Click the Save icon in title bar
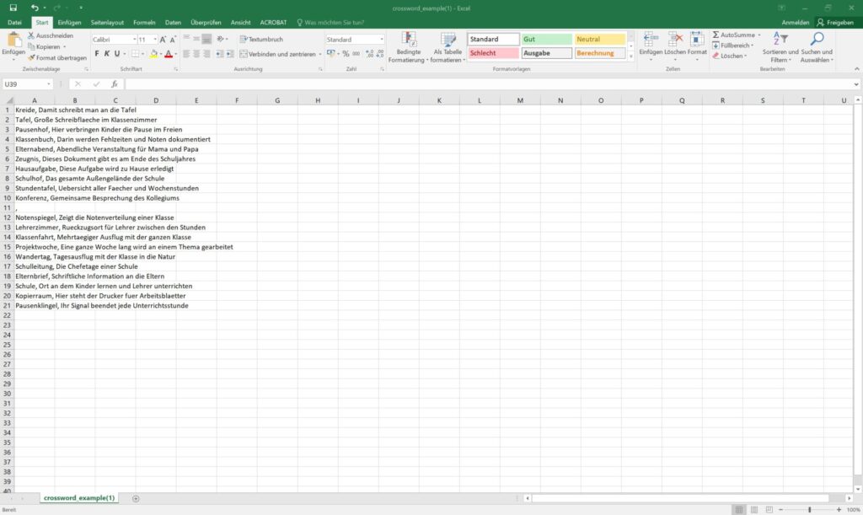This screenshot has height=515, width=863. [13, 8]
